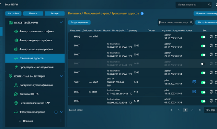Copy the MASQ rule via copy icon
This screenshot has height=129, width=217.
(211, 37)
